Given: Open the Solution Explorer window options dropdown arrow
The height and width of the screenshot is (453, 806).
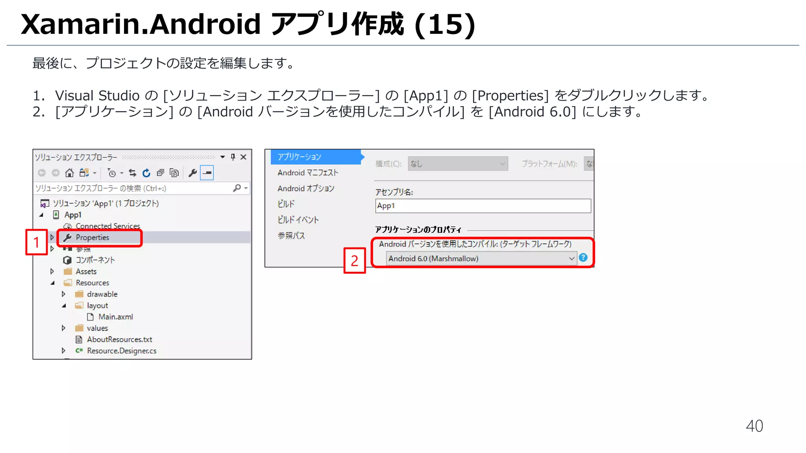Looking at the screenshot, I should point(223,157).
